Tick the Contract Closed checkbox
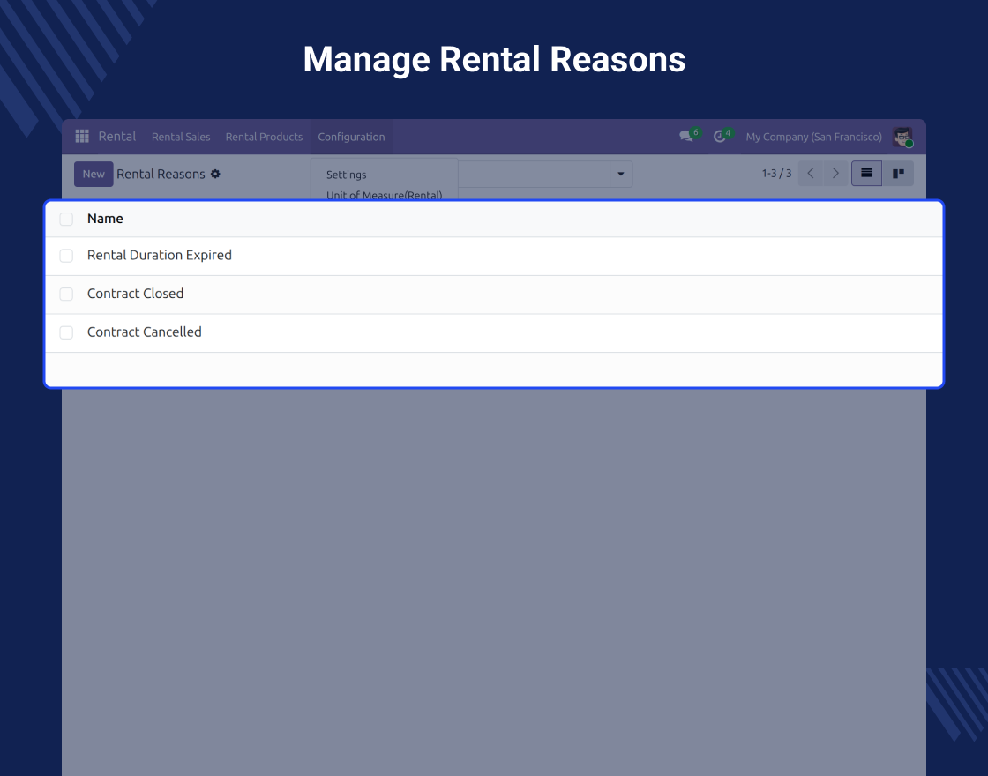988x776 pixels. [66, 295]
